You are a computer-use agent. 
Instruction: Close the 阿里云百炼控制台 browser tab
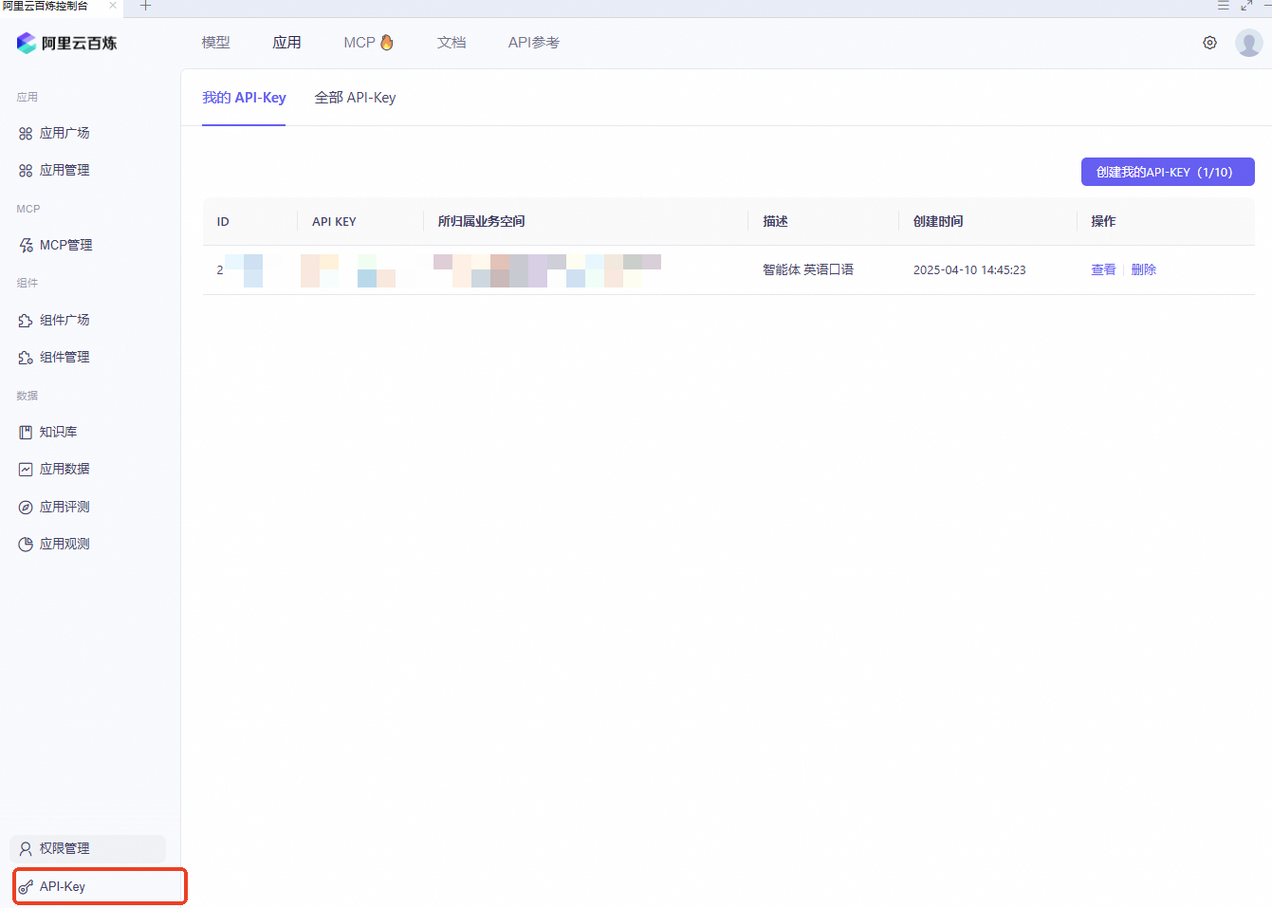(113, 6)
